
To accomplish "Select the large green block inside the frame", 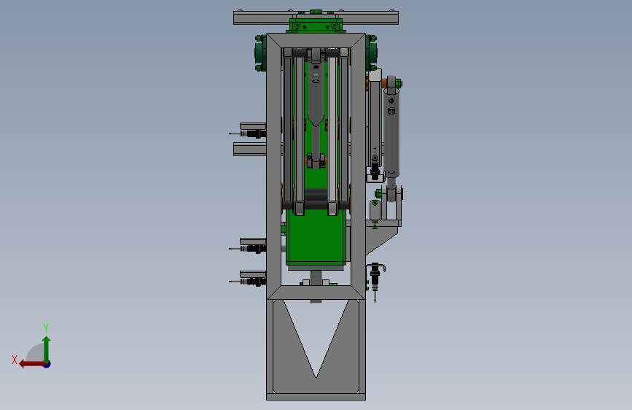I will [x=316, y=237].
